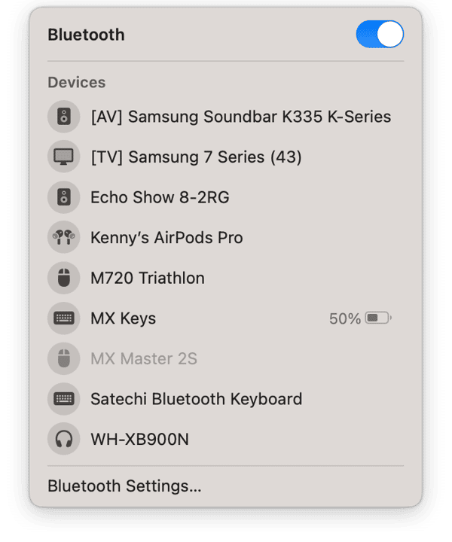Image resolution: width=452 pixels, height=542 pixels.
Task: Click the Samsung TV display icon
Action: [63, 157]
